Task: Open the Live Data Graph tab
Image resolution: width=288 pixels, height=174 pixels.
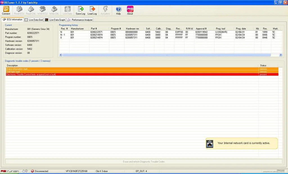Action: click(55, 20)
